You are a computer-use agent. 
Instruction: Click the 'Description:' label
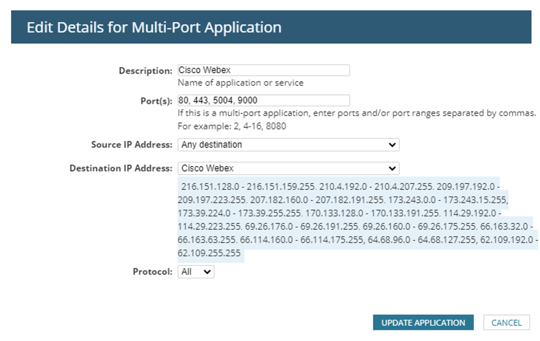(x=145, y=71)
